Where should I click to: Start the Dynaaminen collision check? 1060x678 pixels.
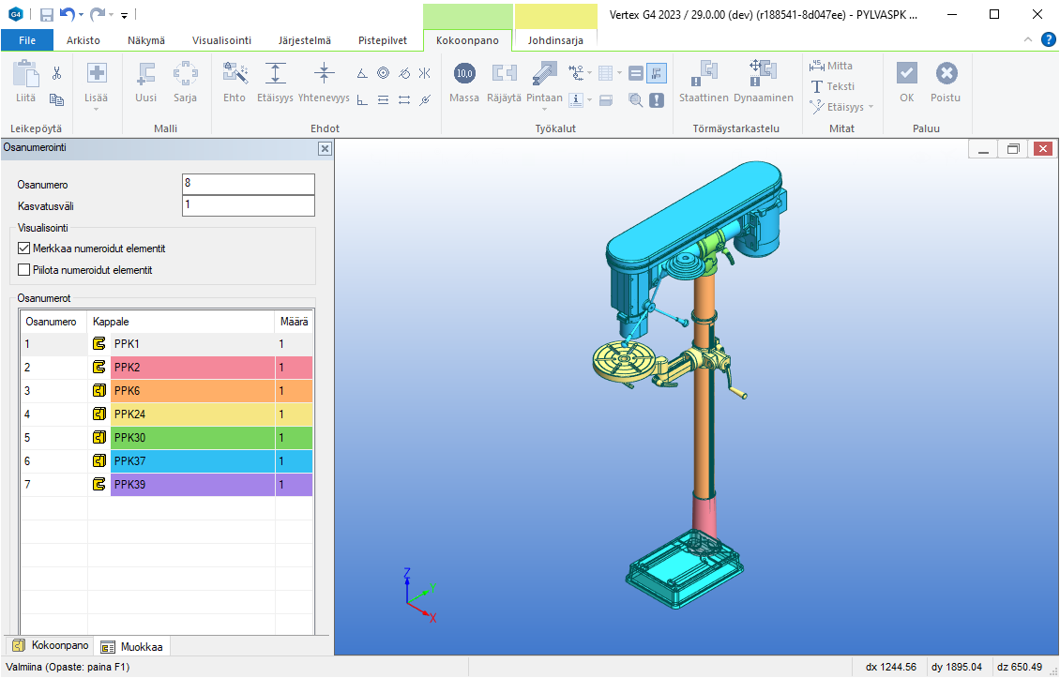coord(763,74)
